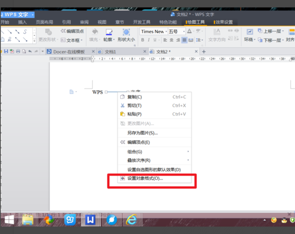Expand the 文本框 dropdown
The width and height of the screenshot is (295, 234).
pos(82,40)
